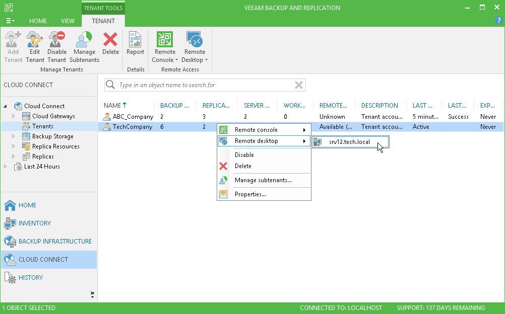Open the Remote Console dropdown arrow
505x314 pixels.
click(176, 60)
